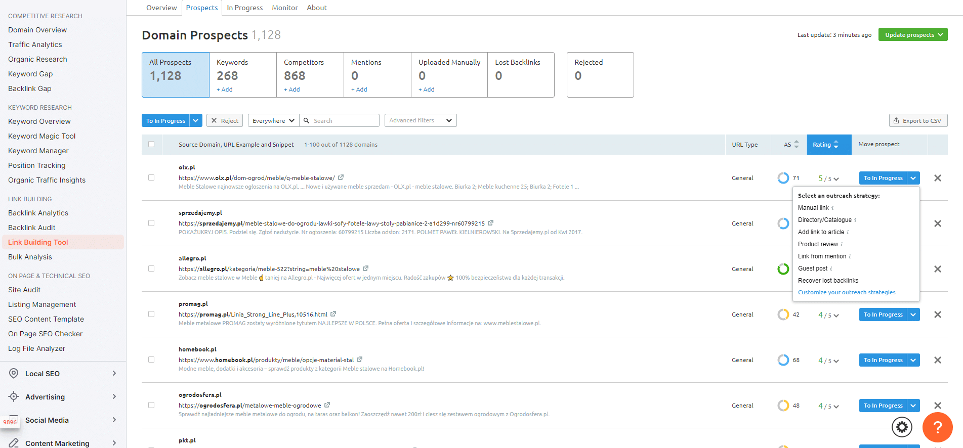Open the About tab
The image size is (963, 448).
(x=317, y=8)
